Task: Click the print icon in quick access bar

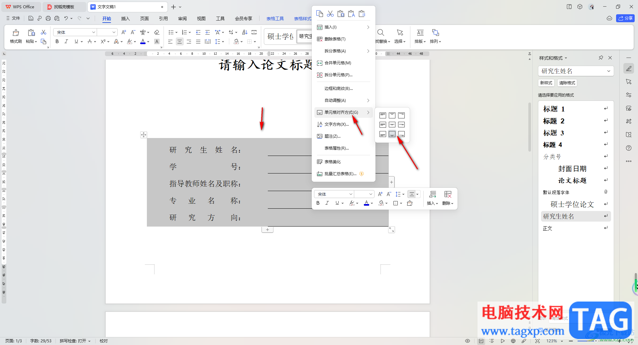Action: coord(48,18)
